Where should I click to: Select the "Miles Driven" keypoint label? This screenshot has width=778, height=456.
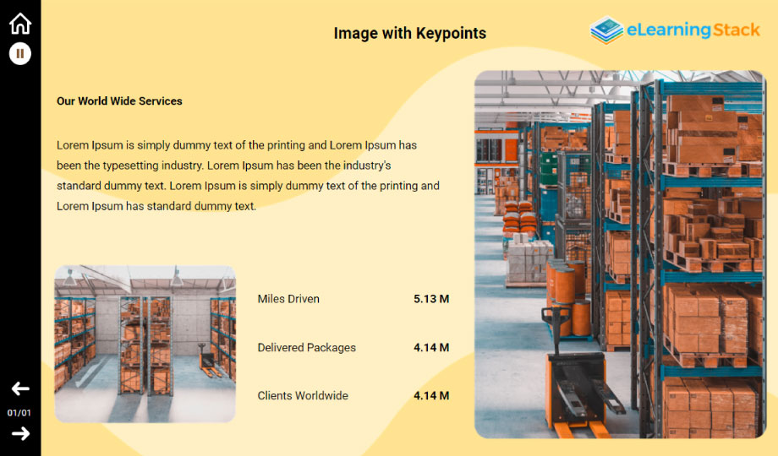point(288,299)
